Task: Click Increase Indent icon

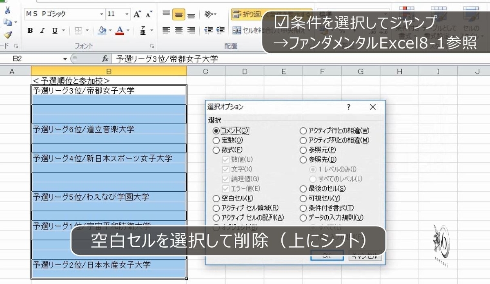Action: 220,30
